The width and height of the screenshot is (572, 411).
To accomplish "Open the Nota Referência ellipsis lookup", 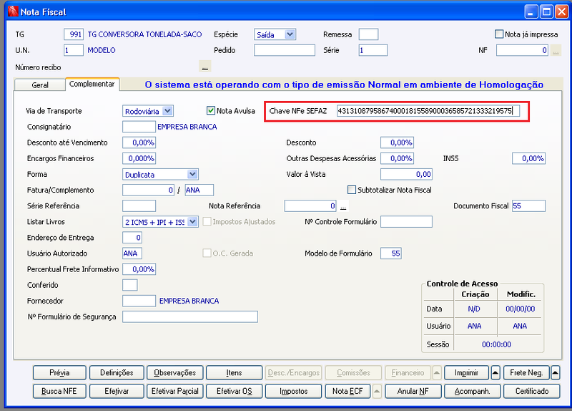I will coord(343,206).
